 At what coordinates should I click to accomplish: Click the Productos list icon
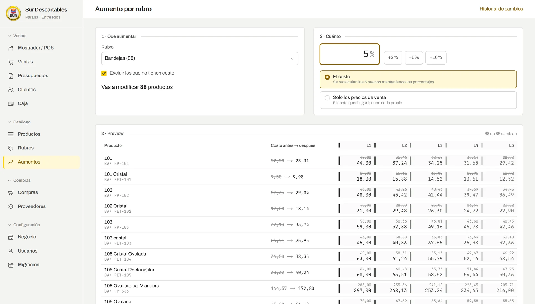point(11,134)
